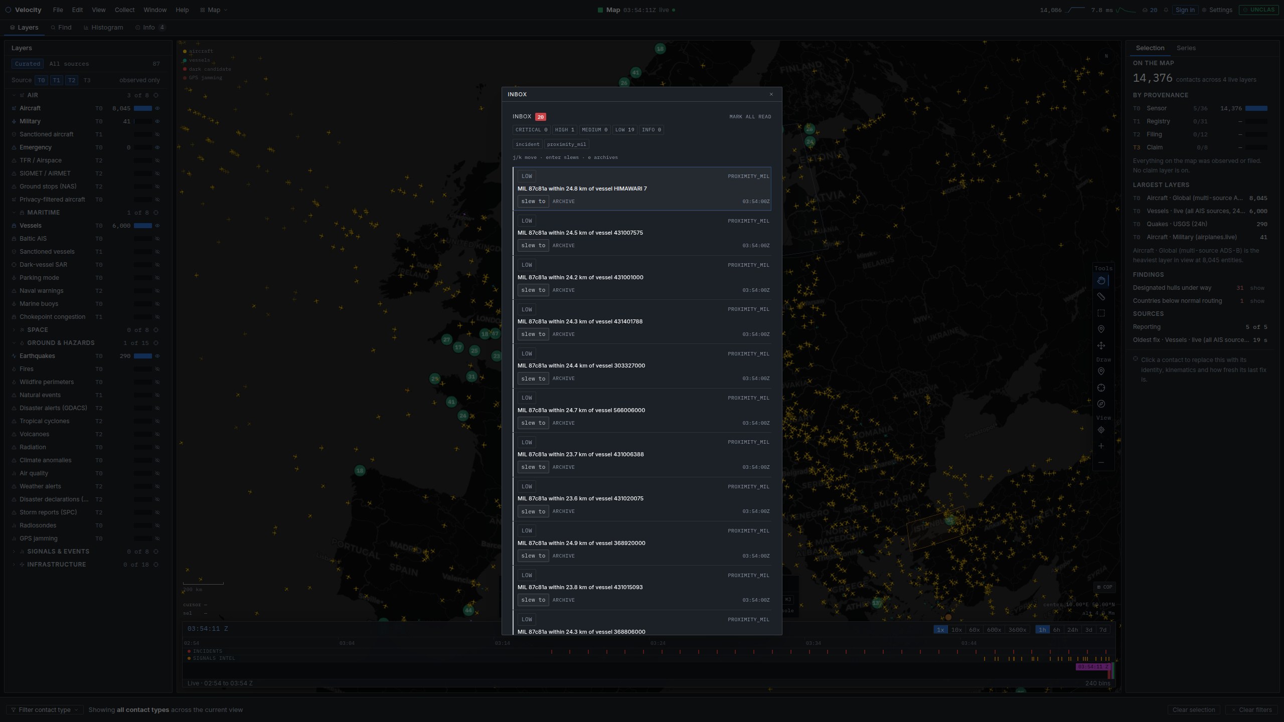
Task: Select the 24h time range
Action: 1072,630
